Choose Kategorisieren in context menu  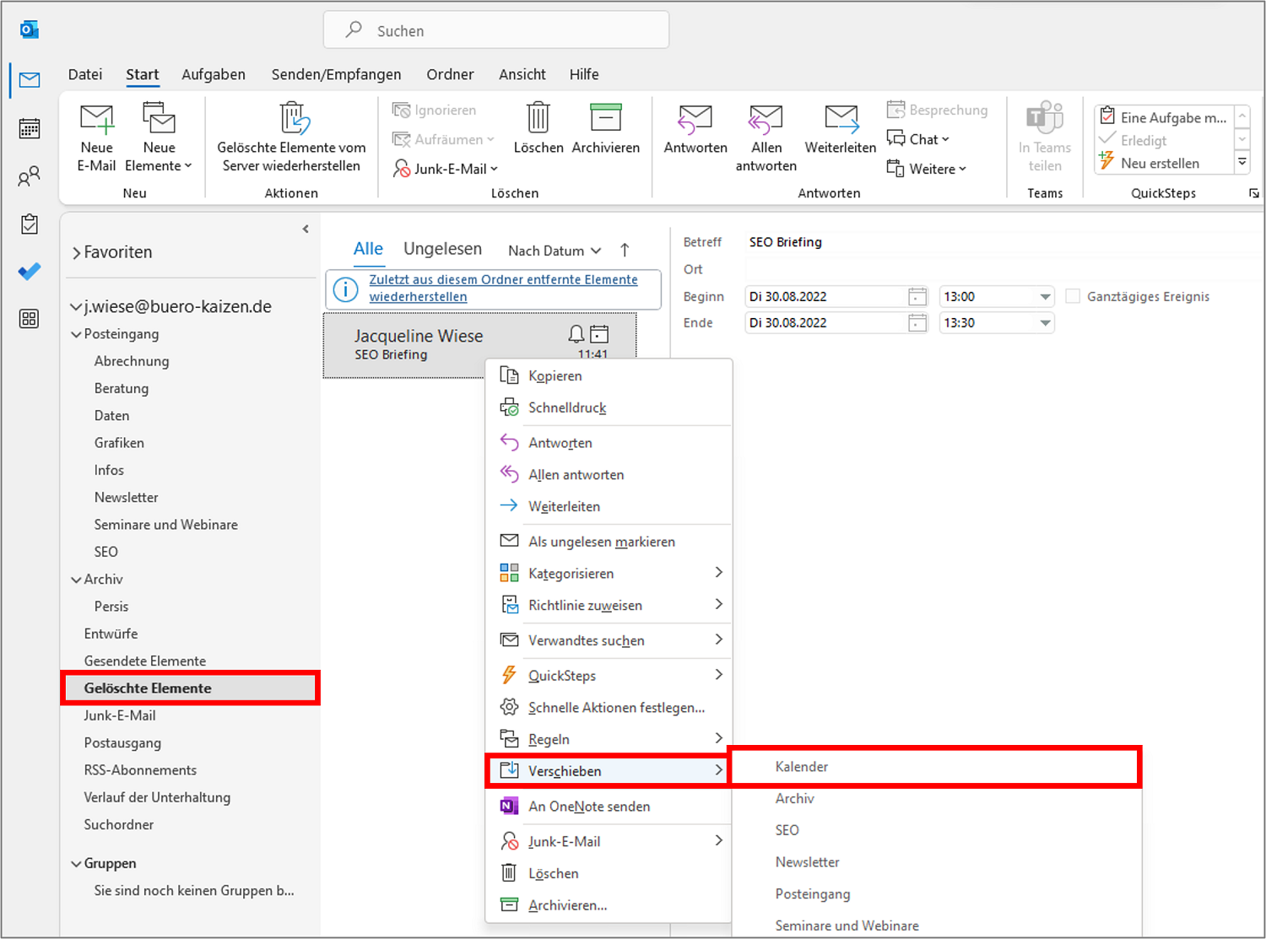(609, 573)
